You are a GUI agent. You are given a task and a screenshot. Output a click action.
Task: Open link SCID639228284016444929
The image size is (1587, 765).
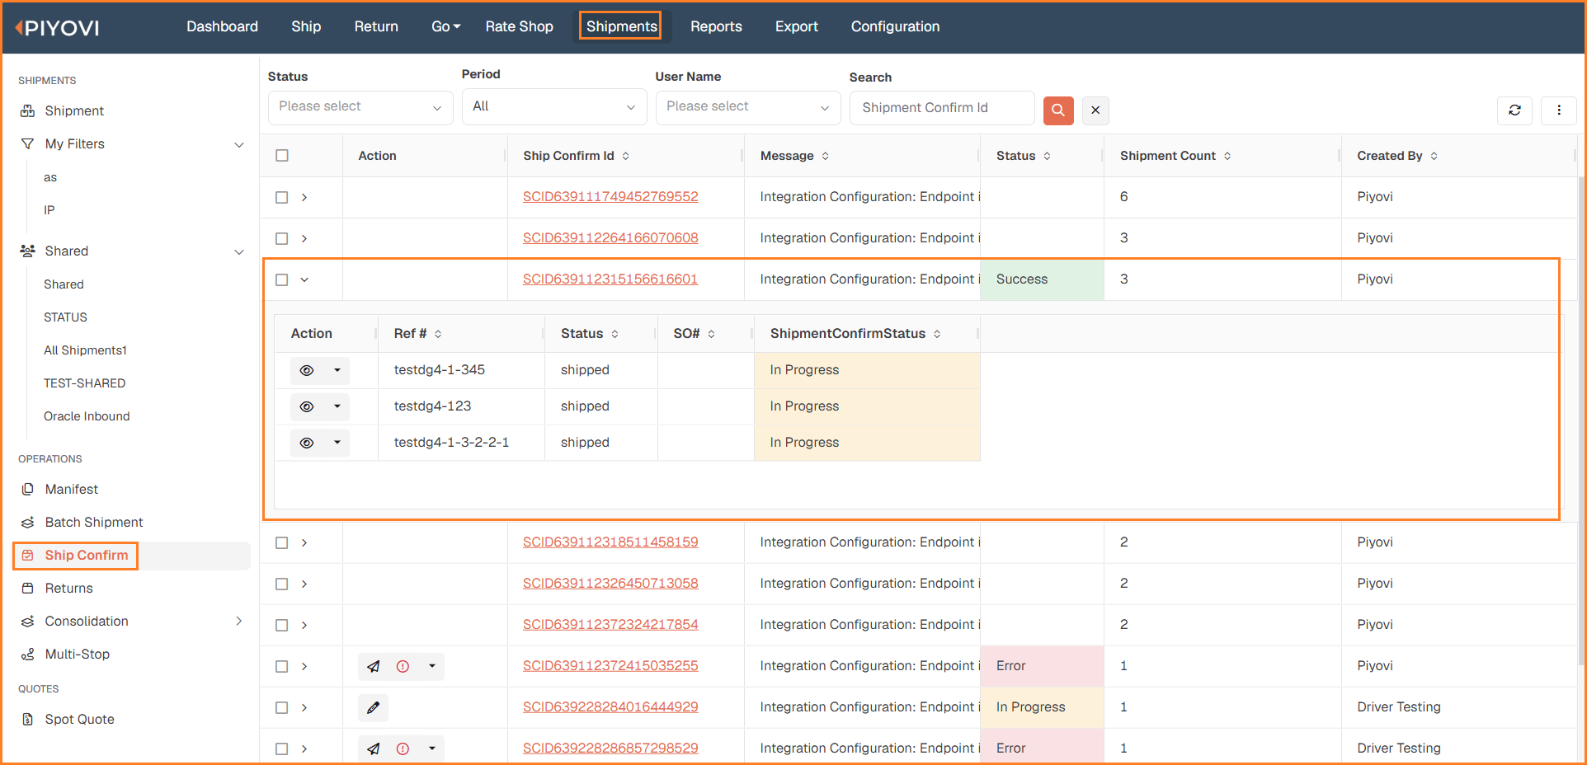[610, 706]
